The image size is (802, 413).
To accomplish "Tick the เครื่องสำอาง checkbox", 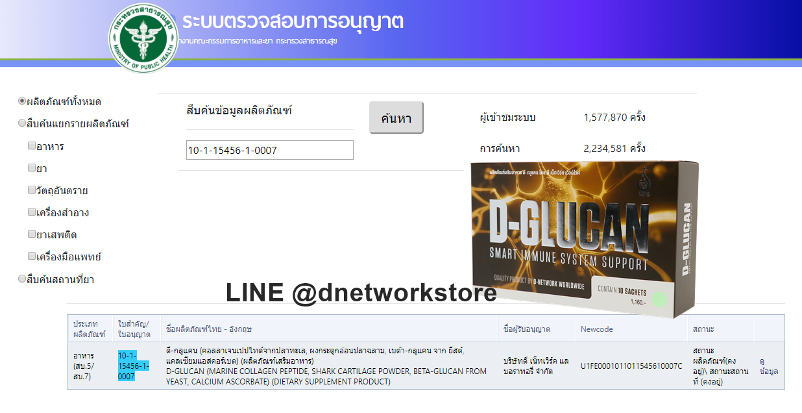I will 32,212.
